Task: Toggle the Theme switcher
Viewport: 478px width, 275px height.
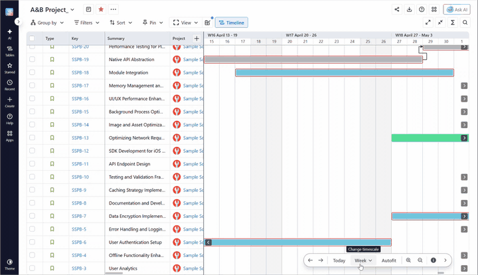Action: tap(9, 264)
